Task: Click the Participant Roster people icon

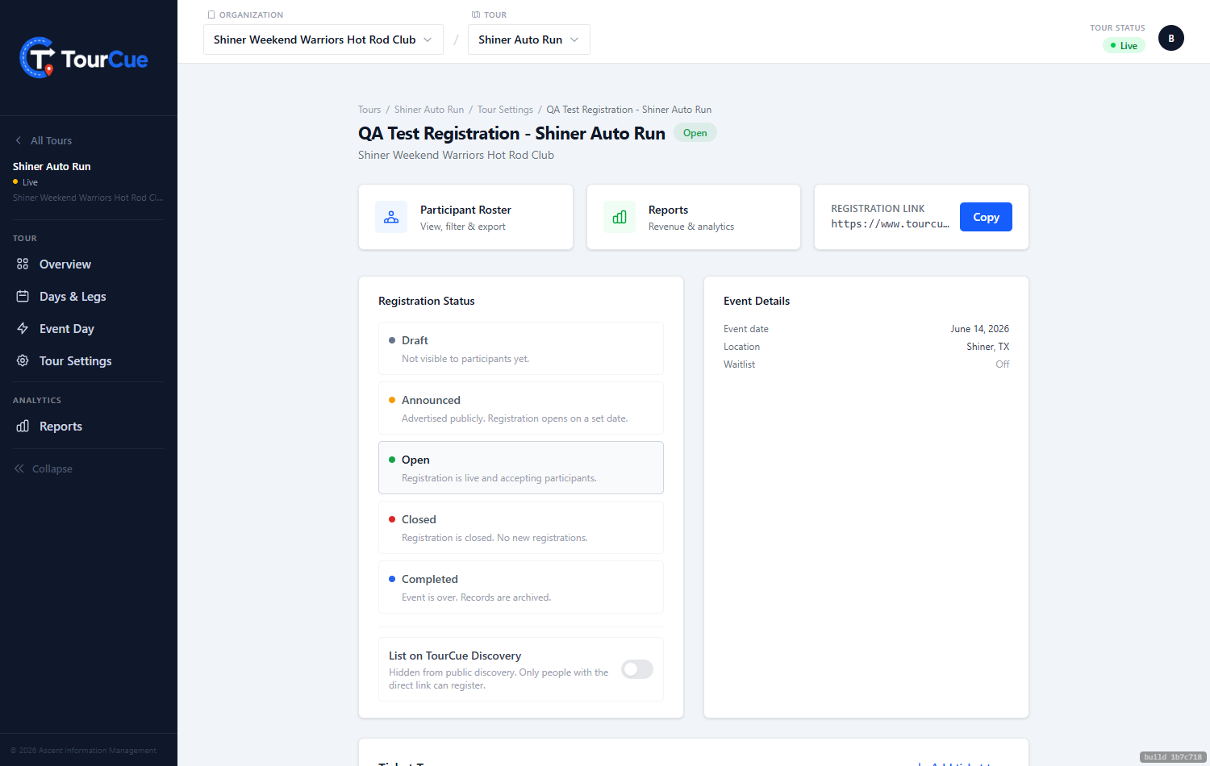Action: click(391, 217)
